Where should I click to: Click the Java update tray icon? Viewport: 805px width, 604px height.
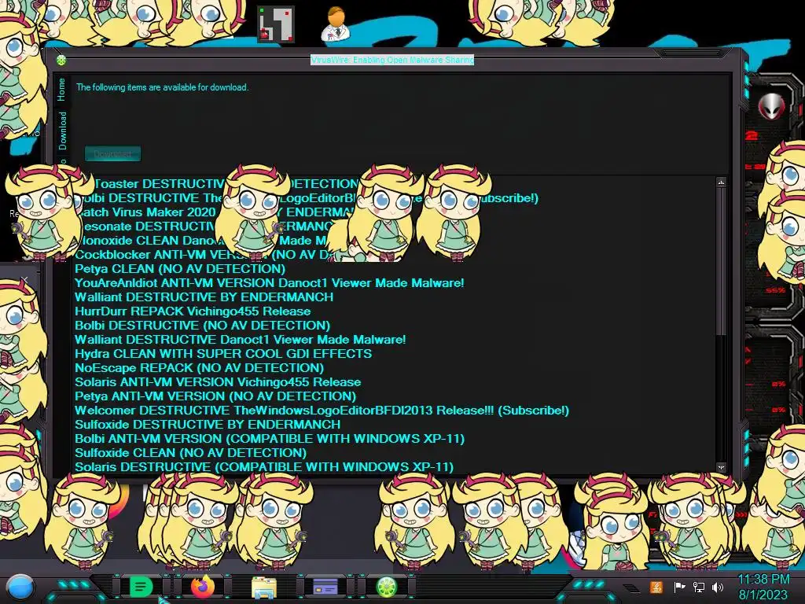point(656,587)
